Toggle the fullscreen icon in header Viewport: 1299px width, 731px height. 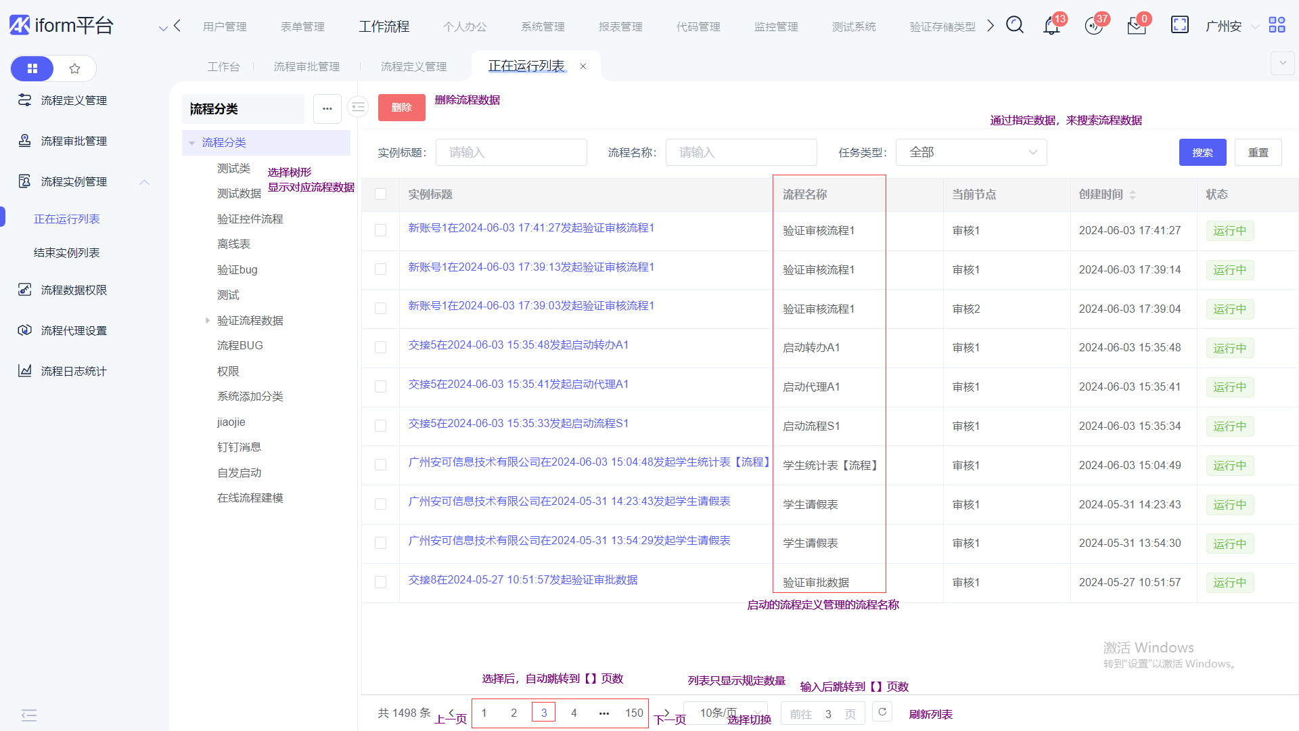pos(1179,25)
